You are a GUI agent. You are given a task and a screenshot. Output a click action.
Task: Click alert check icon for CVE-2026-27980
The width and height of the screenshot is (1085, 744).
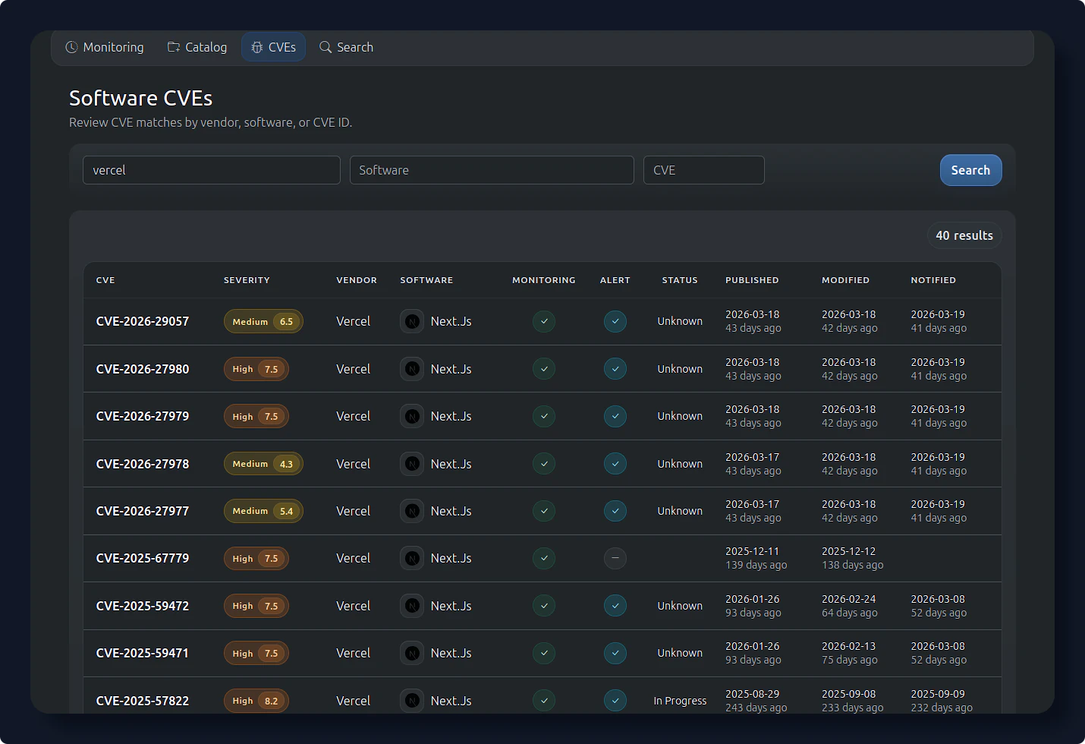pyautogui.click(x=615, y=369)
